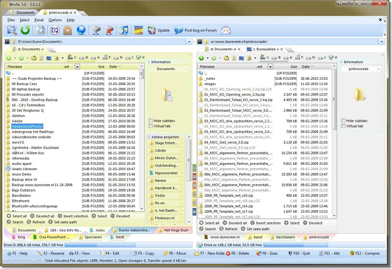
Task: Click the Update toolbar button
Action: pos(158,30)
